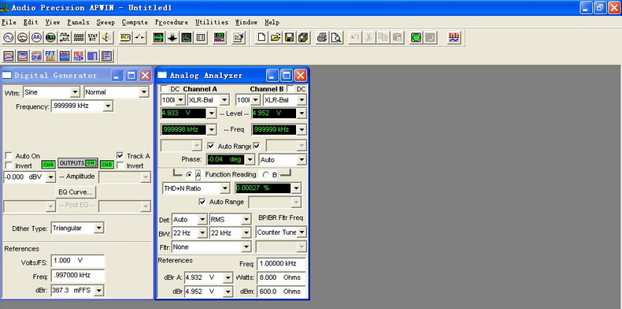622x309 pixels.
Task: Click the Save disk icon in toolbar
Action: [x=290, y=38]
